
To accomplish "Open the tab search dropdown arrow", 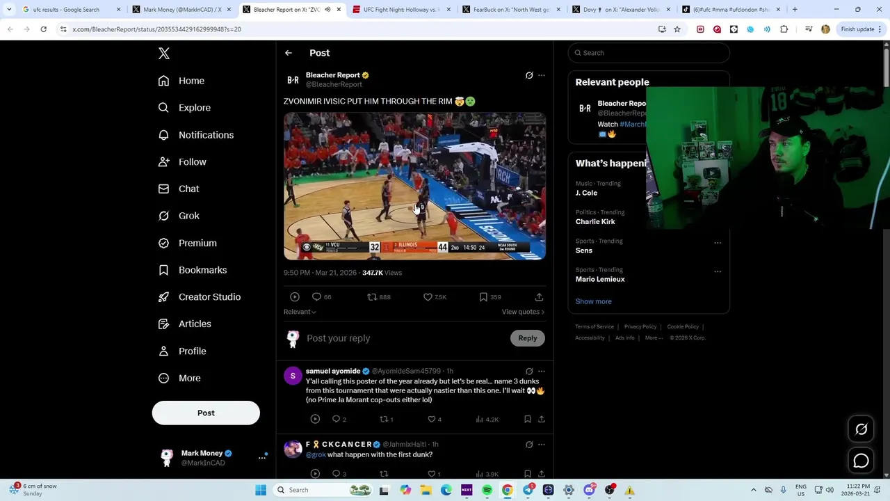I will (x=9, y=10).
